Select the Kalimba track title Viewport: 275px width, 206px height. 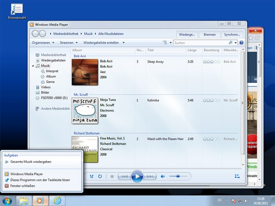(x=153, y=100)
